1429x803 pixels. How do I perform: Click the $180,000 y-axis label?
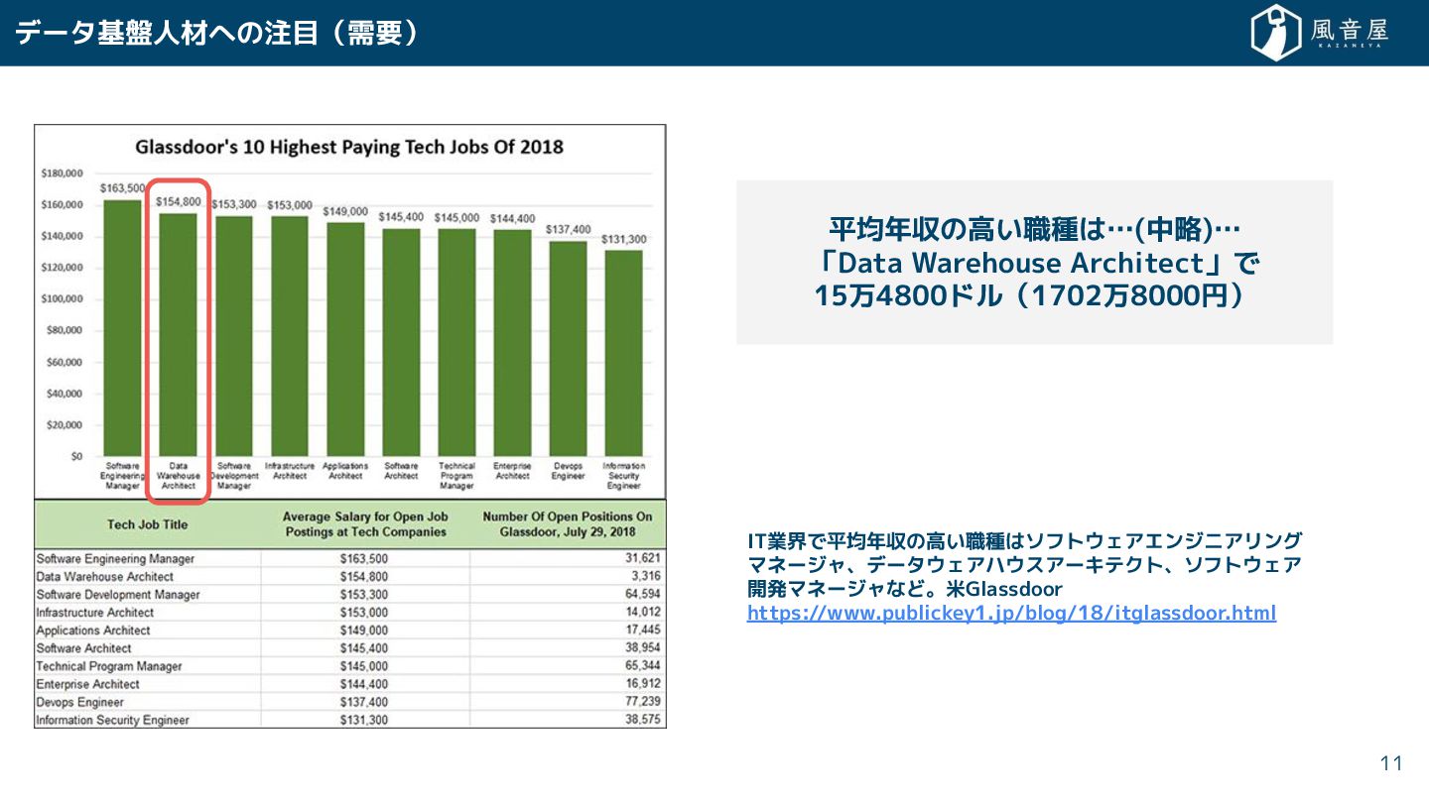tap(62, 173)
